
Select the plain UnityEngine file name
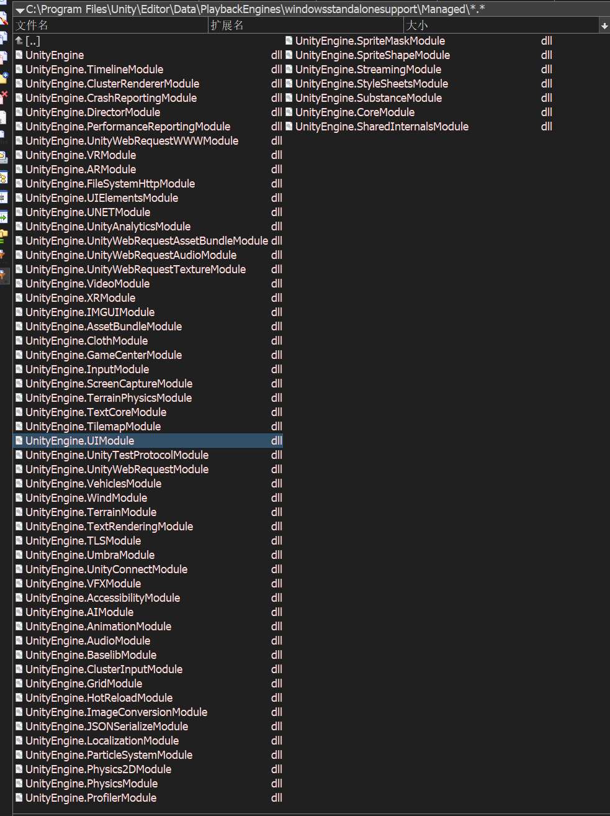point(55,55)
